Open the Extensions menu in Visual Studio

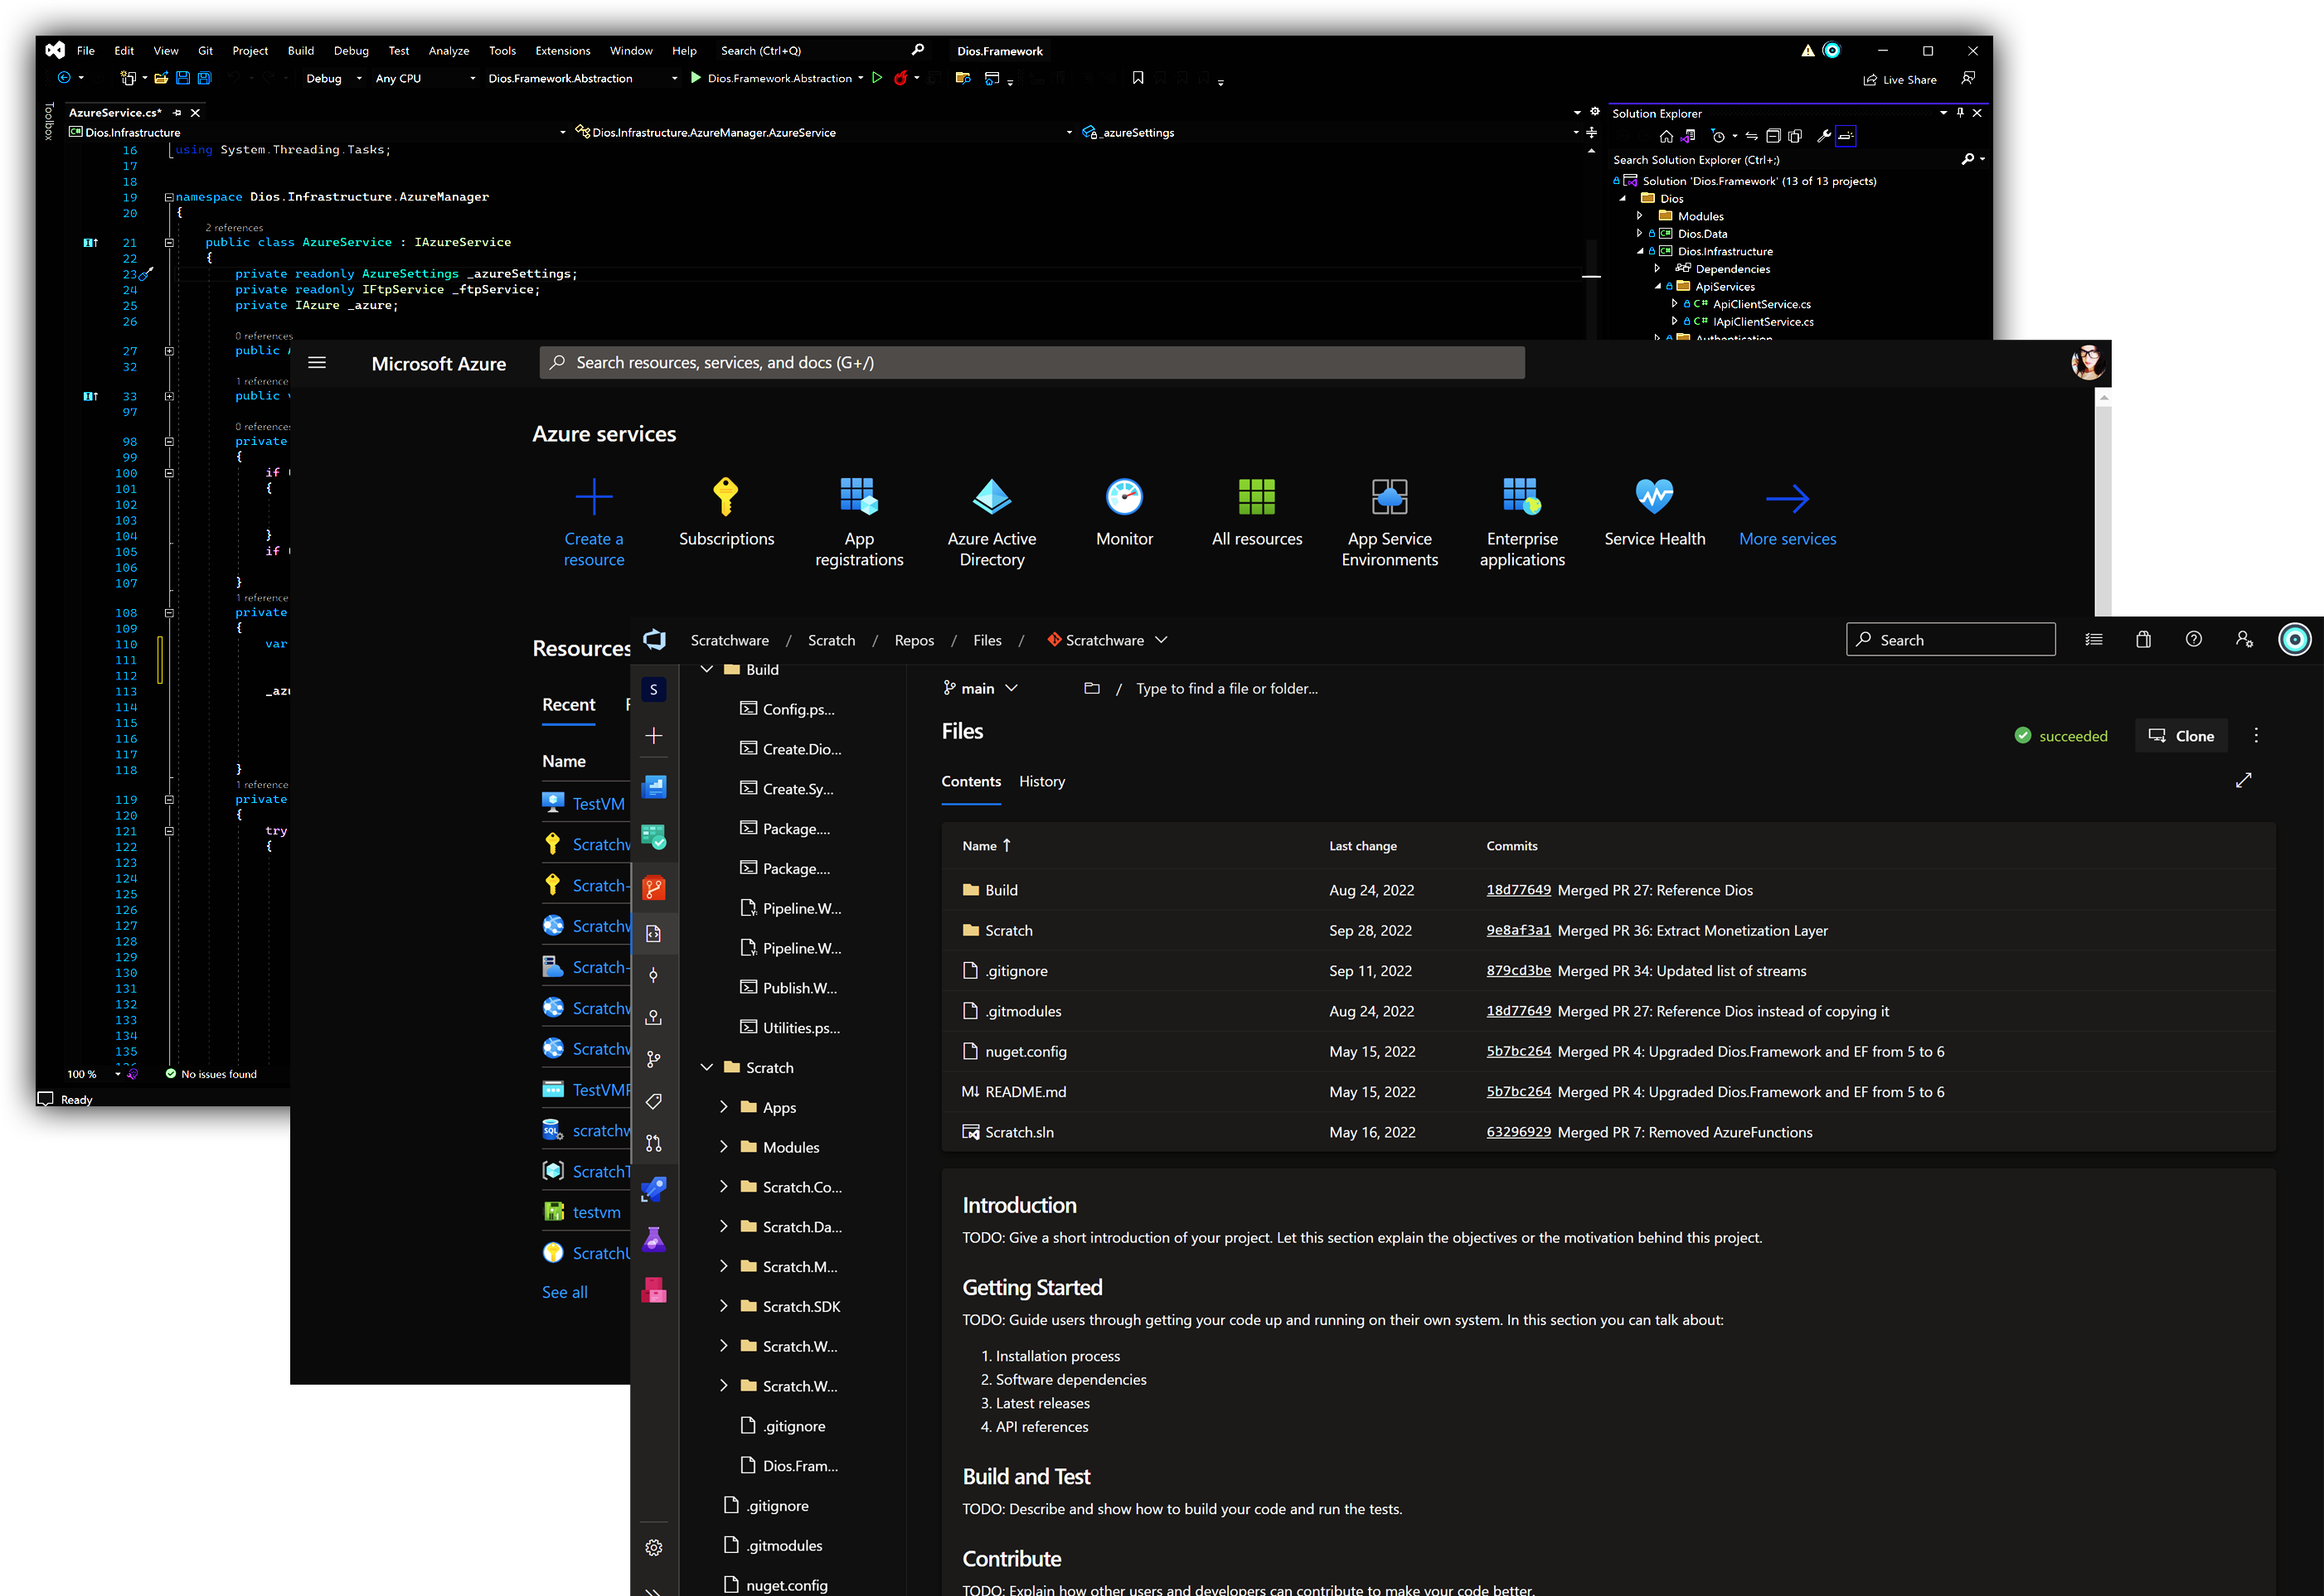click(562, 51)
